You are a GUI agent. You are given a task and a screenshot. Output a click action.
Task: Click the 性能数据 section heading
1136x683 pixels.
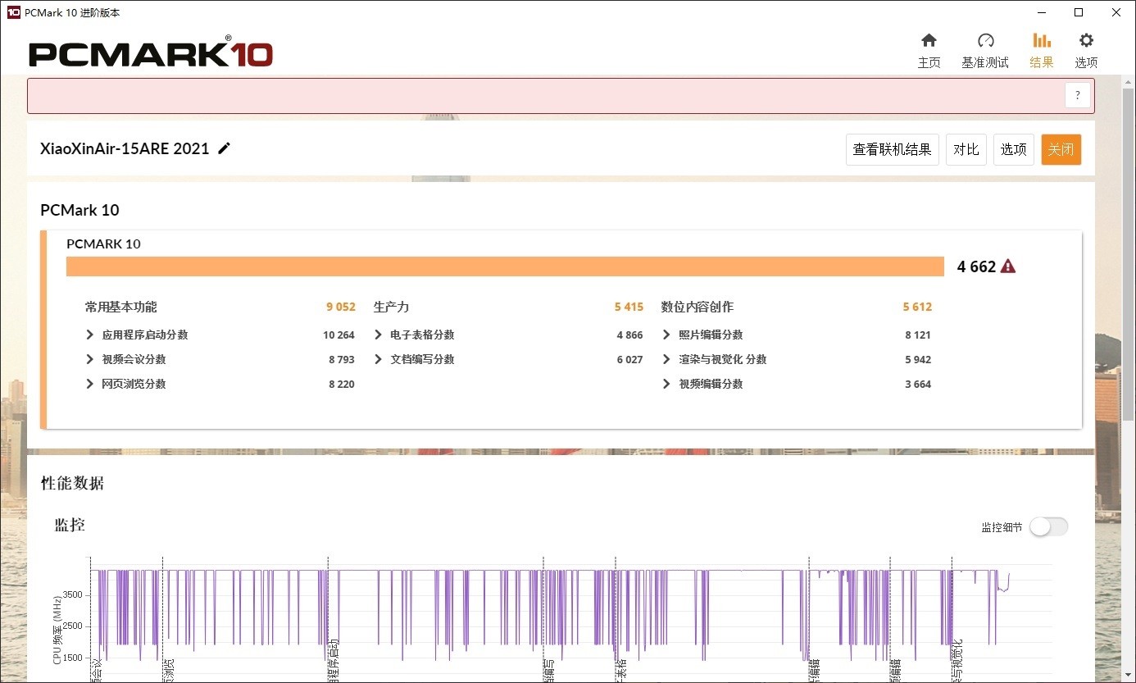[72, 483]
